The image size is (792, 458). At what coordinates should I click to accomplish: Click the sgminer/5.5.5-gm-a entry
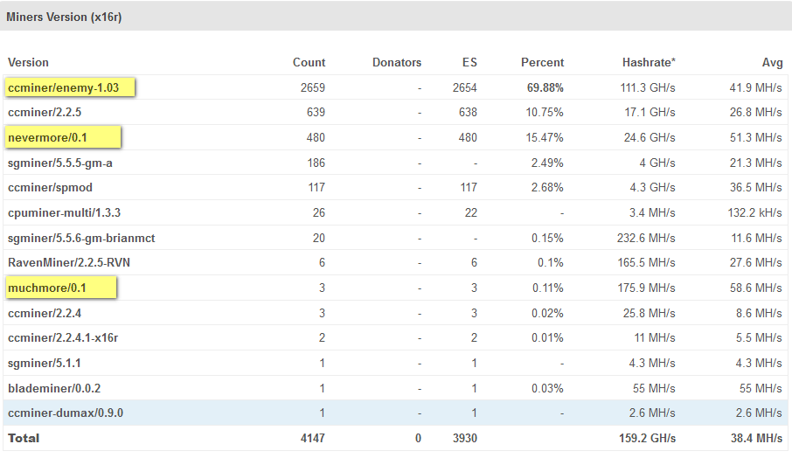point(59,163)
